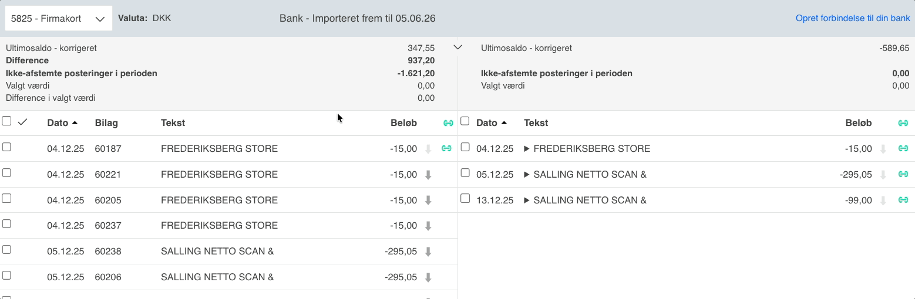Screen dimensions: 915x299
Task: Click the down arrow on bilag 60238 row
Action: (428, 252)
